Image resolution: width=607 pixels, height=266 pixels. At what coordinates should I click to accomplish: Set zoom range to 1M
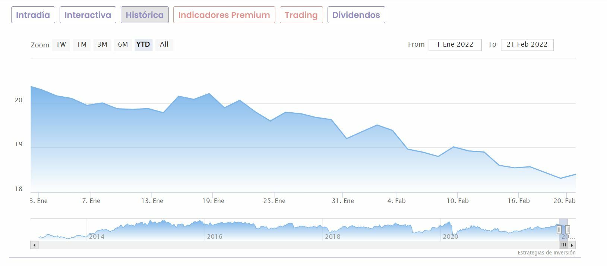tap(82, 44)
